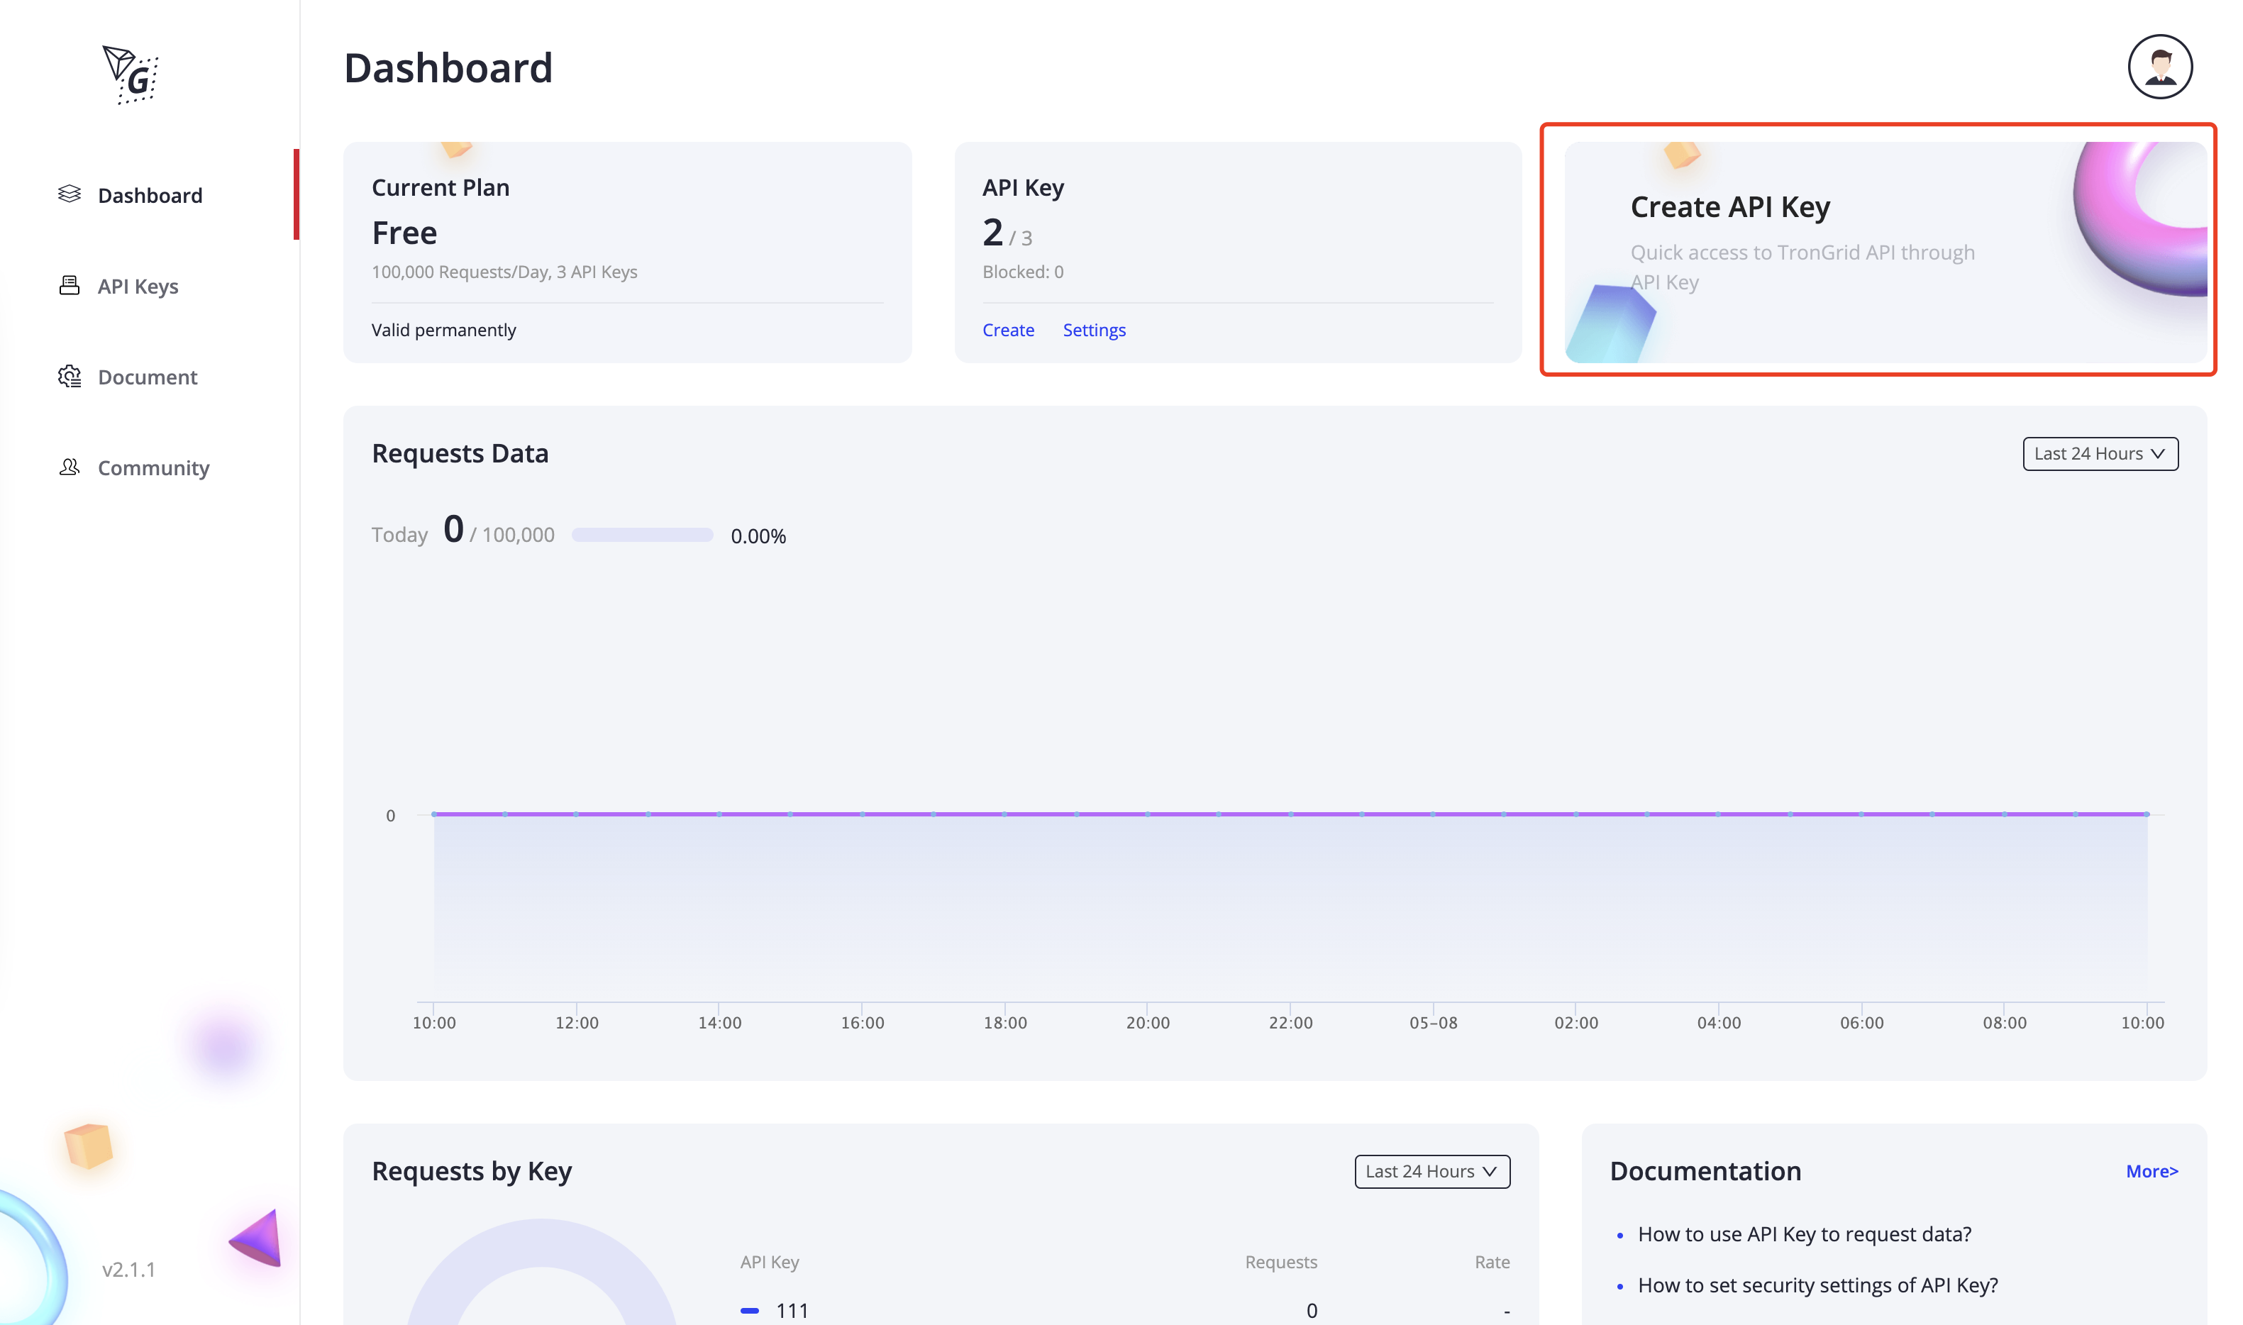2243x1325 pixels.
Task: Select the Community icon in sidebar
Action: pyautogui.click(x=70, y=467)
